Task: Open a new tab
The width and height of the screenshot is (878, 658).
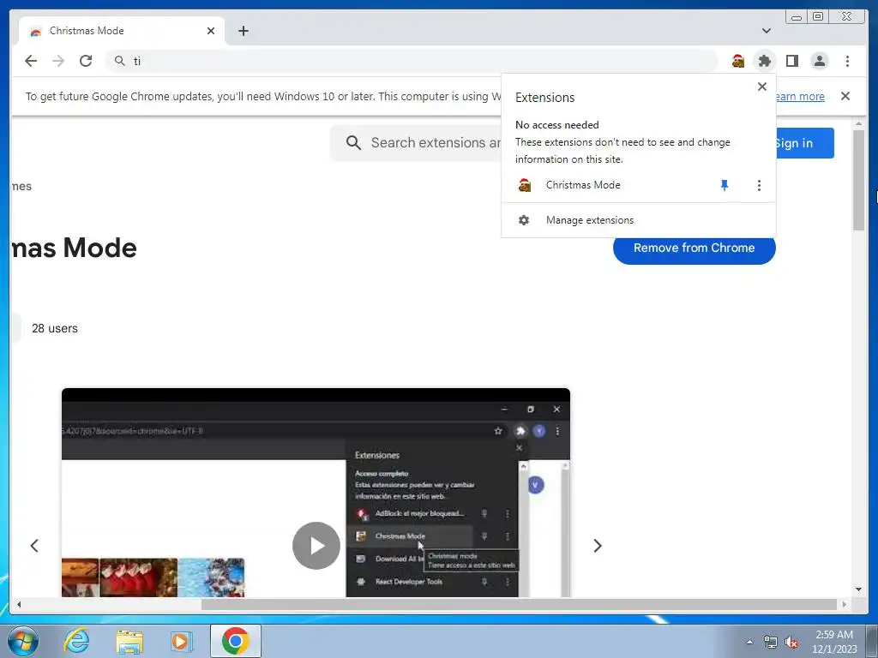Action: (x=243, y=31)
